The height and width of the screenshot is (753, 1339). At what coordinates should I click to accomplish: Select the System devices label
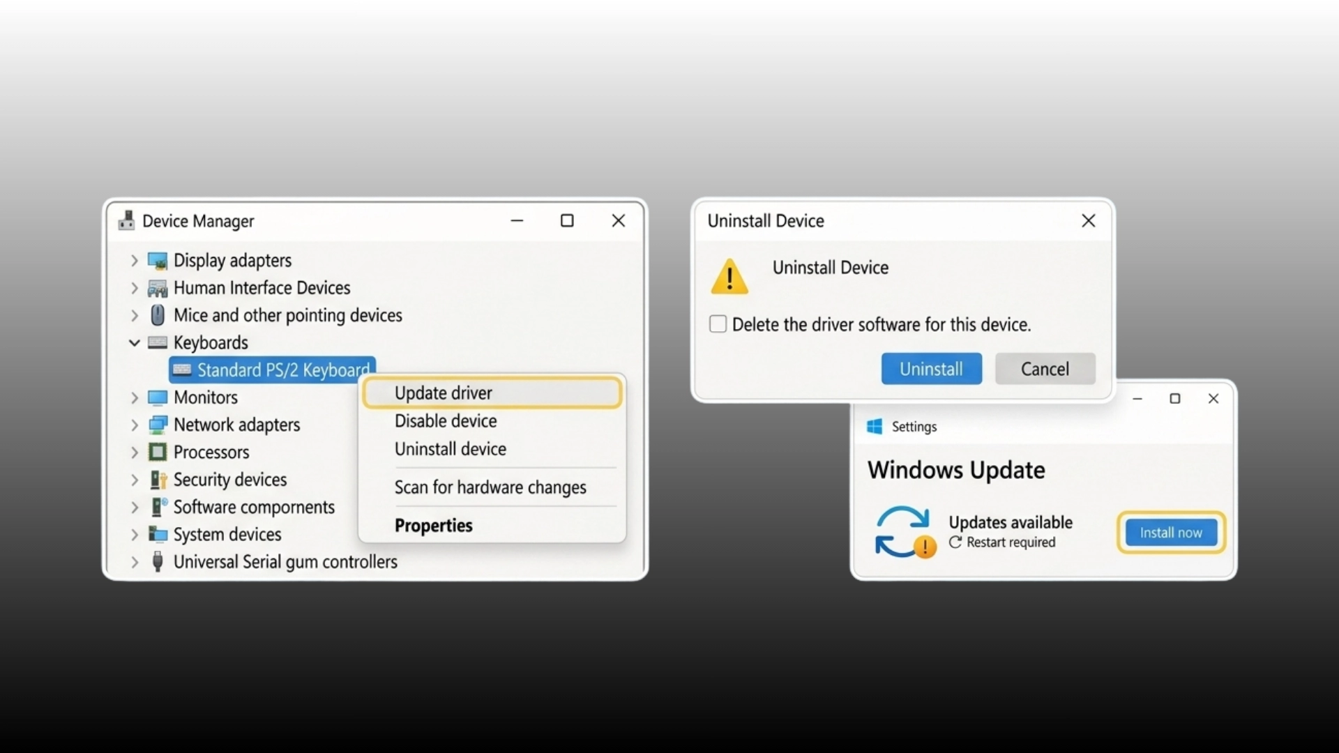coord(227,534)
